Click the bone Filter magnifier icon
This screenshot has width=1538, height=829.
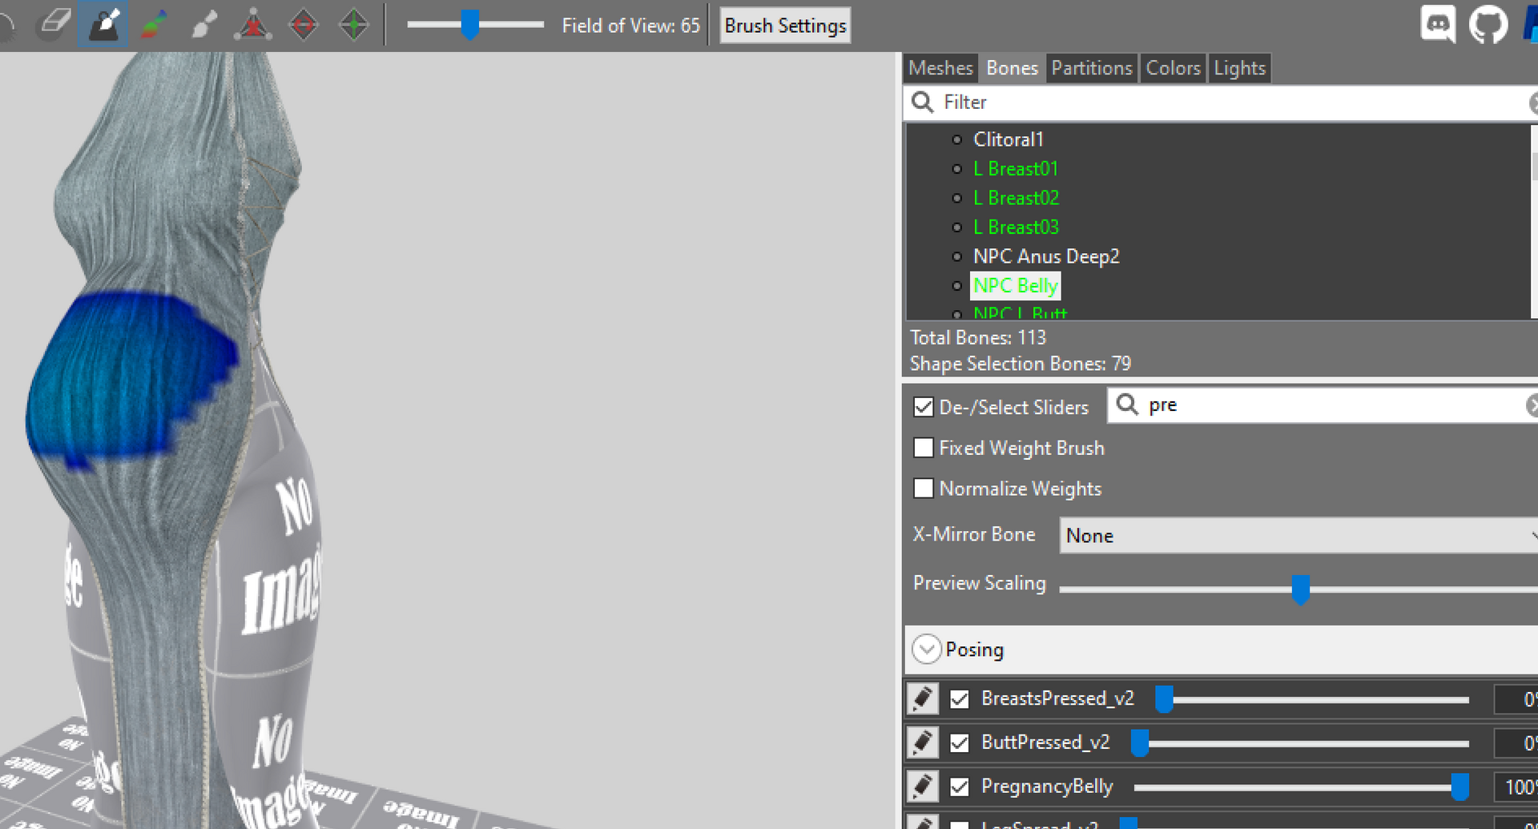tap(923, 102)
